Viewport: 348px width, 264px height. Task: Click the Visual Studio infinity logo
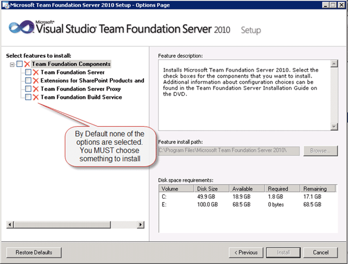coord(21,27)
